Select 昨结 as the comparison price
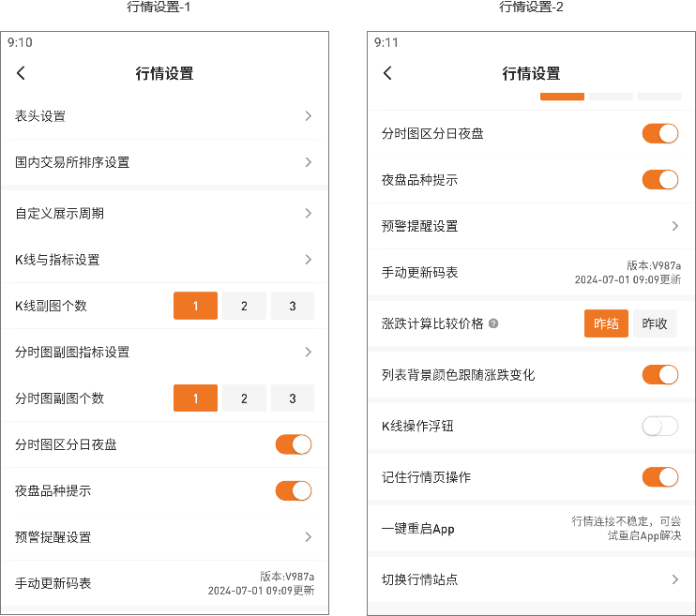This screenshot has height=616, width=696. click(606, 323)
